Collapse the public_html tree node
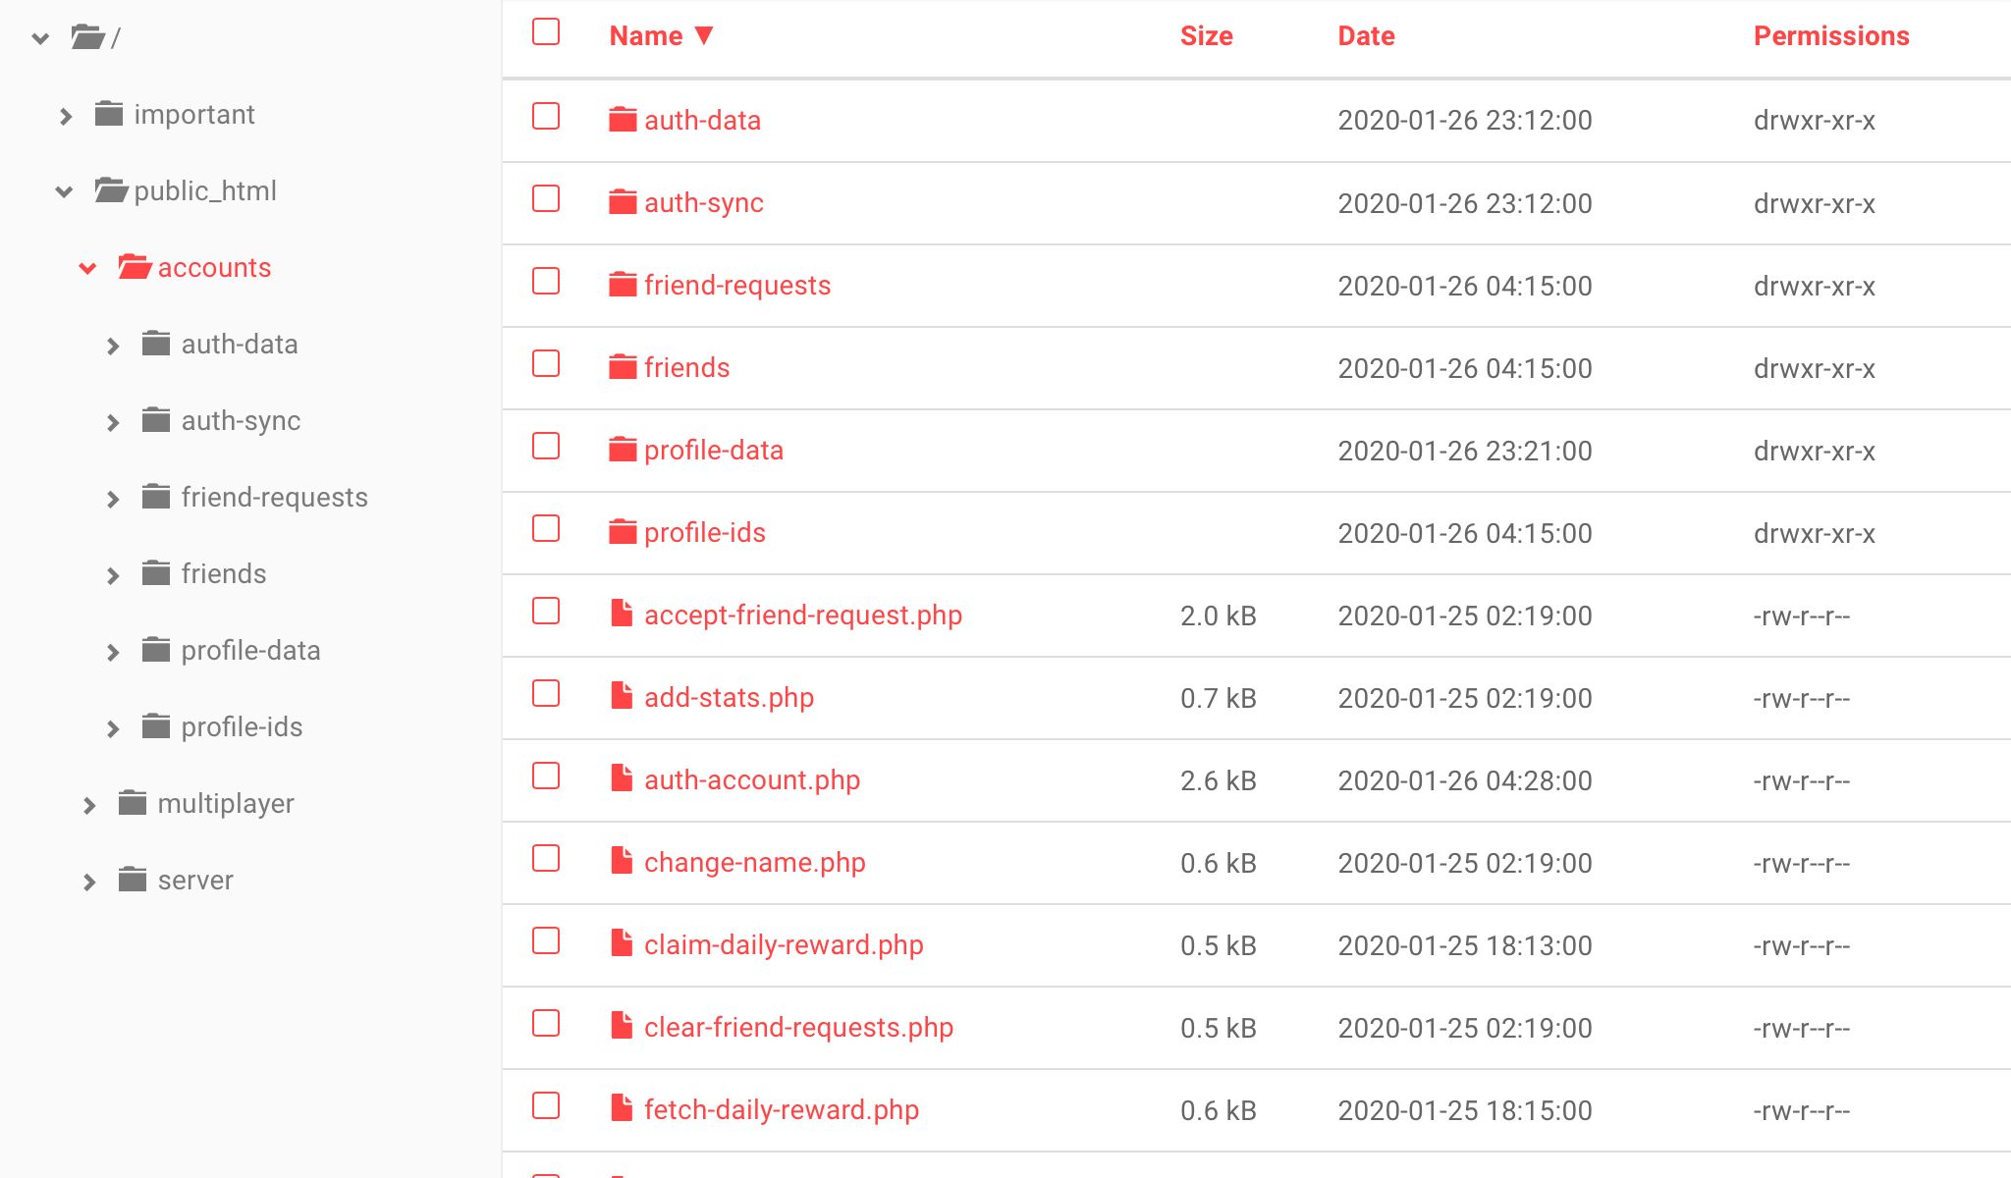 click(x=65, y=191)
